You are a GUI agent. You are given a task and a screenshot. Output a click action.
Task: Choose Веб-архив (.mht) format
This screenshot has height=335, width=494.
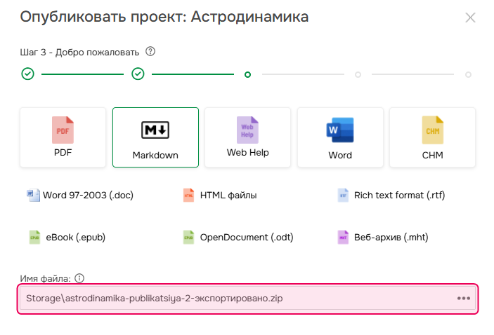pos(383,238)
